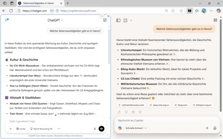Image resolution: width=223 pixels, height=139 pixels.
Task: Expand the dropdown next to Copilot new chat
Action: [131, 21]
